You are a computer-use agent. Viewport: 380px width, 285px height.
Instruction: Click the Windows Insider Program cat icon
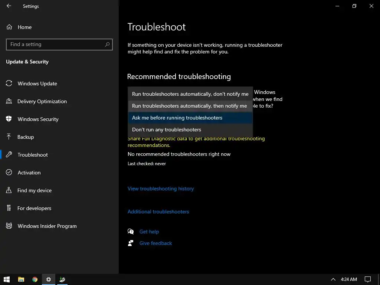click(x=9, y=226)
